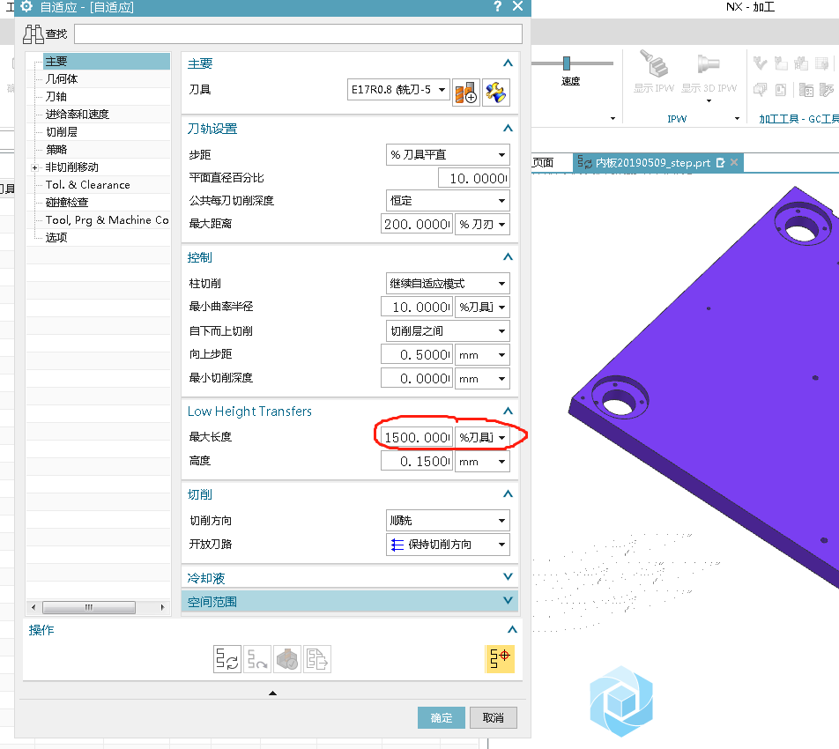Collapse the 切削 section
The width and height of the screenshot is (839, 749).
509,493
